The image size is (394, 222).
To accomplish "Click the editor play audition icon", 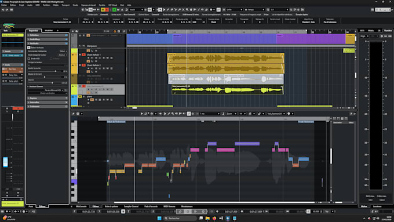I will coord(142,114).
